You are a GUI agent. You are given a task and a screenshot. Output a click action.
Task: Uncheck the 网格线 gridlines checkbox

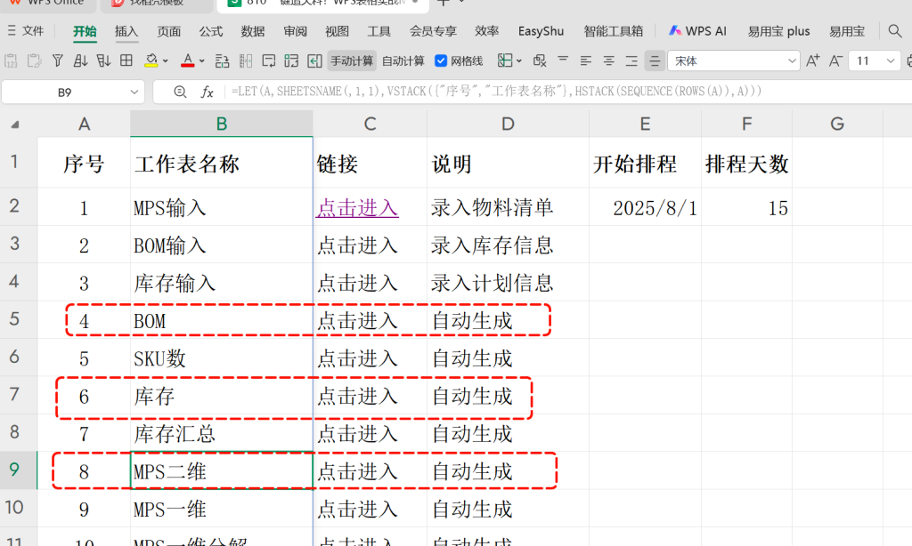tap(441, 61)
